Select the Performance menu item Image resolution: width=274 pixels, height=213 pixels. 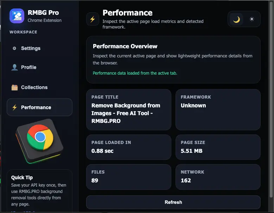pyautogui.click(x=39, y=107)
